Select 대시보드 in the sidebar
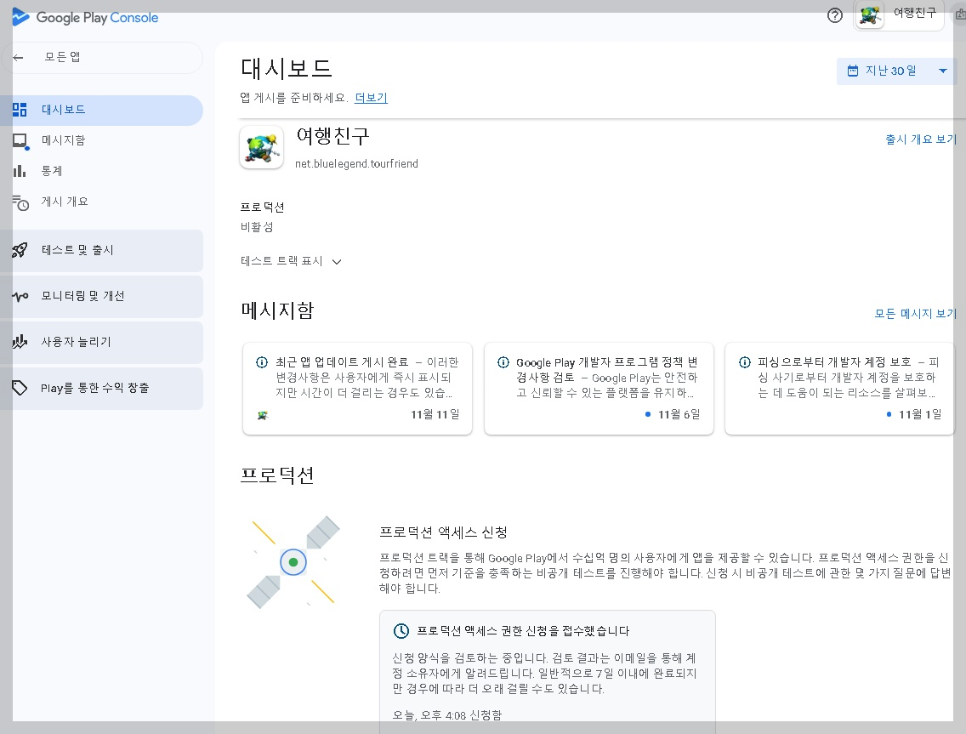Image resolution: width=966 pixels, height=734 pixels. tap(102, 111)
